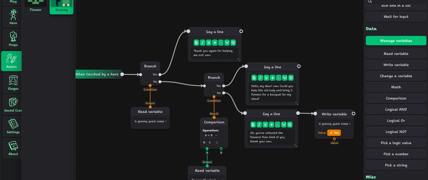The height and width of the screenshot is (180, 428).
Task: Add a Logical Or node
Action: (396, 120)
